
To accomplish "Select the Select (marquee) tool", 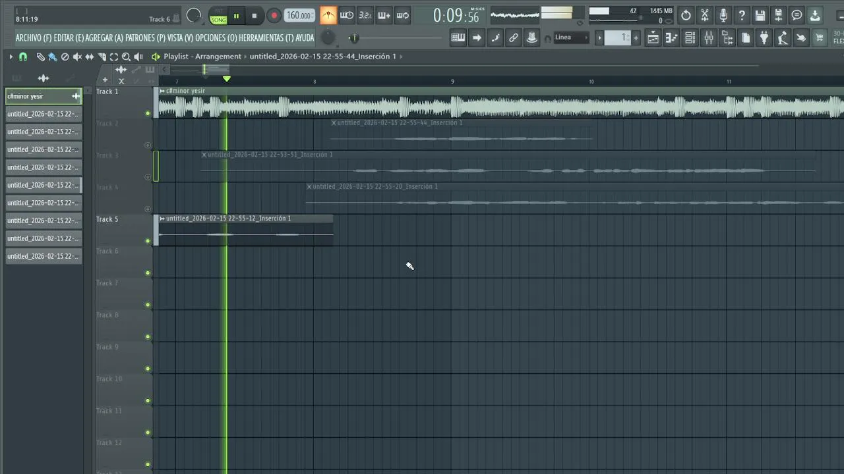I will pos(114,57).
